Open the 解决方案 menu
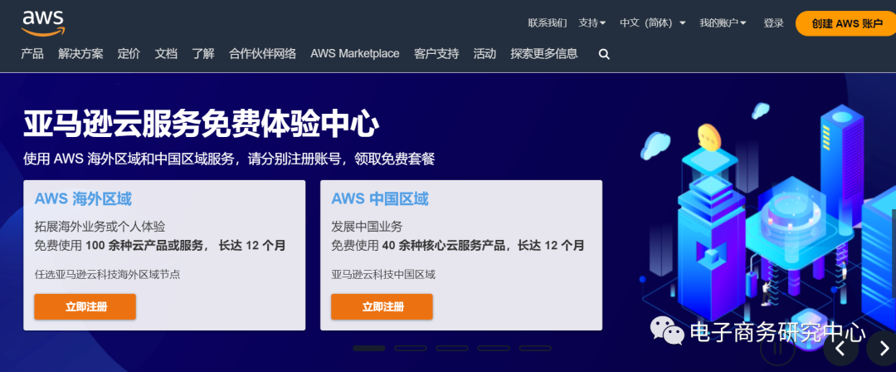 coord(80,54)
